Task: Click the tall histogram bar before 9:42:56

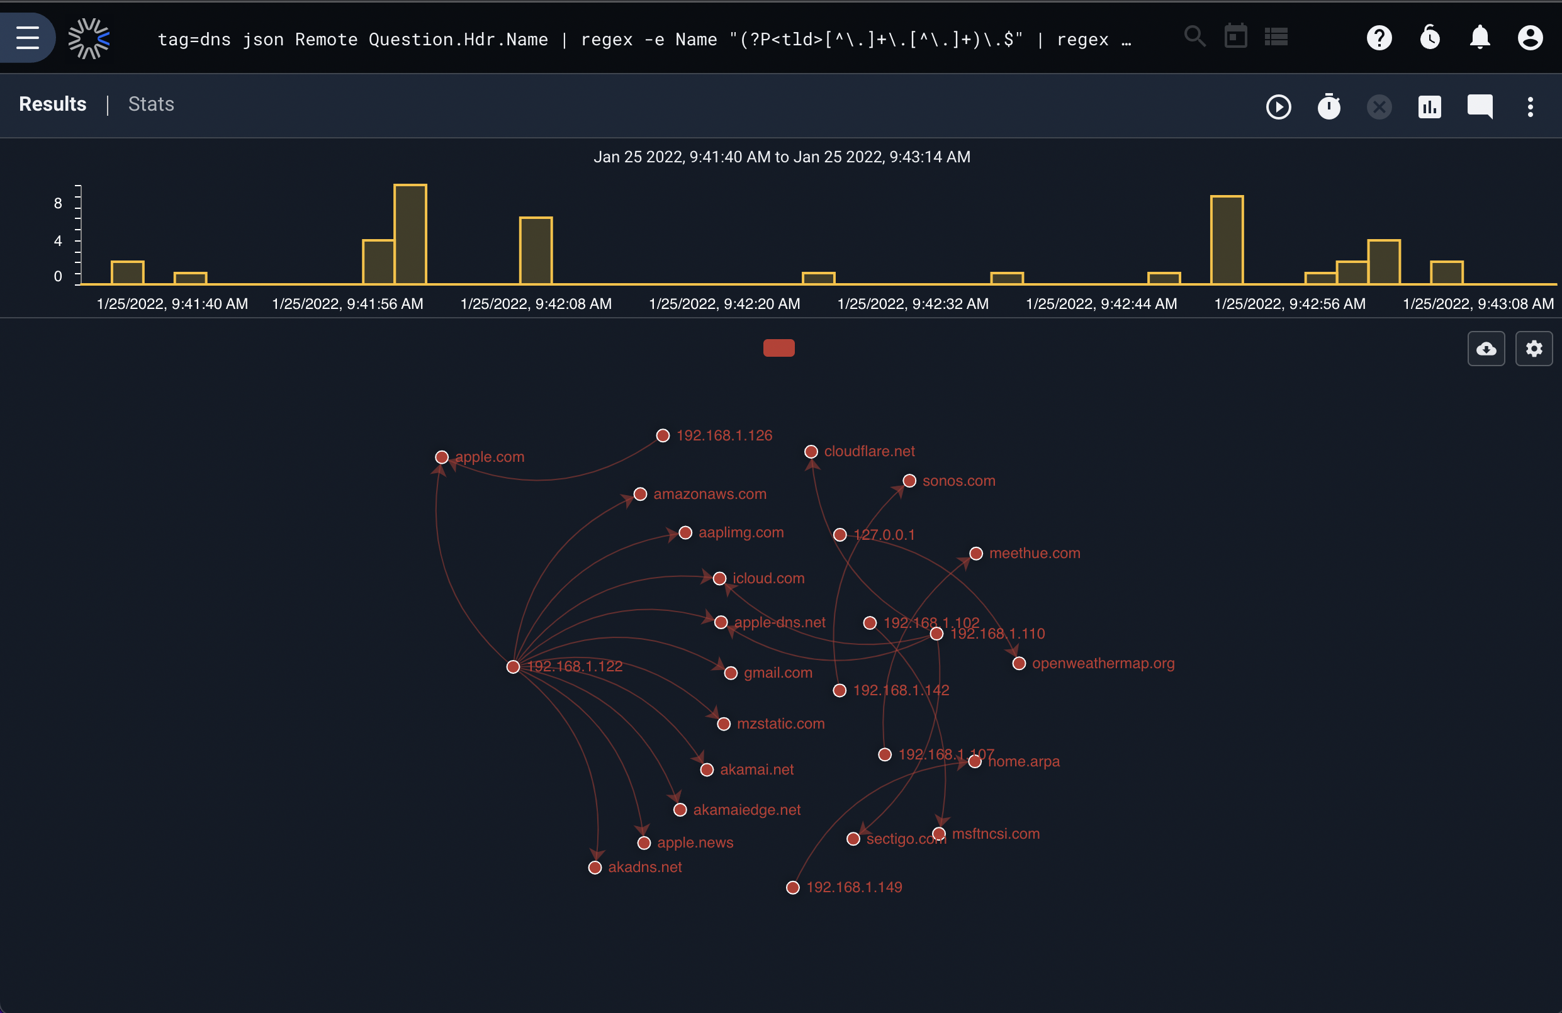Action: point(1227,240)
